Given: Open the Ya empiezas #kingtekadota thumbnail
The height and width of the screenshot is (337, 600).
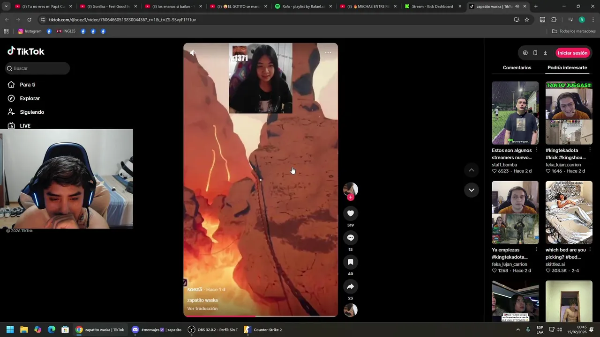Looking at the screenshot, I should pos(515,212).
